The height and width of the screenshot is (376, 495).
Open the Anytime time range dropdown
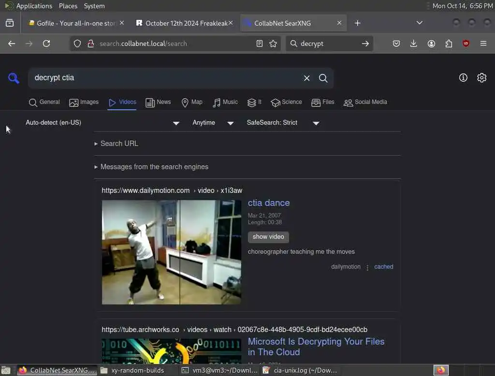click(213, 122)
